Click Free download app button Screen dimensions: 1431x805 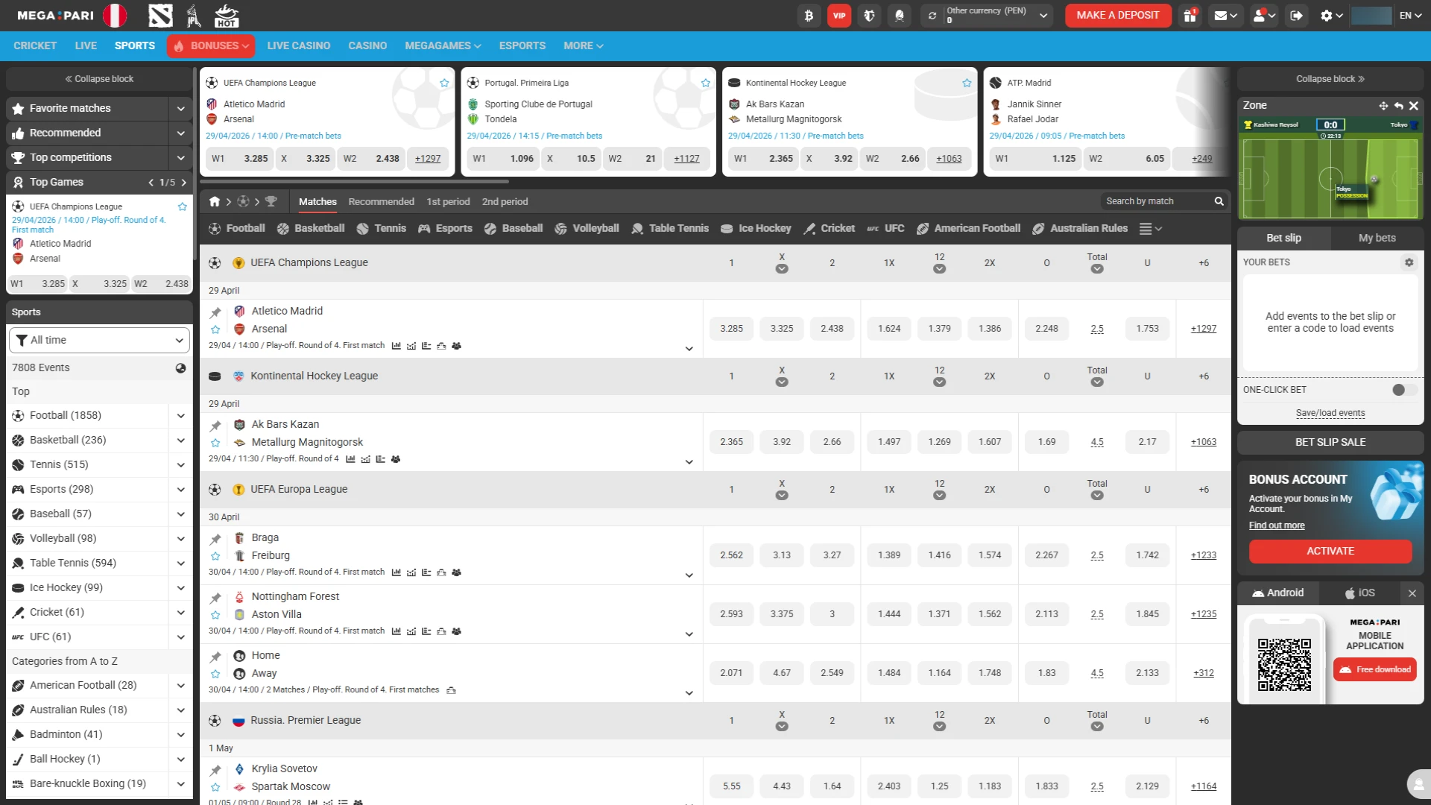tap(1374, 670)
